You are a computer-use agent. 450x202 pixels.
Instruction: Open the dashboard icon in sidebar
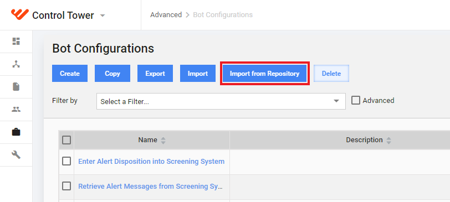16,42
